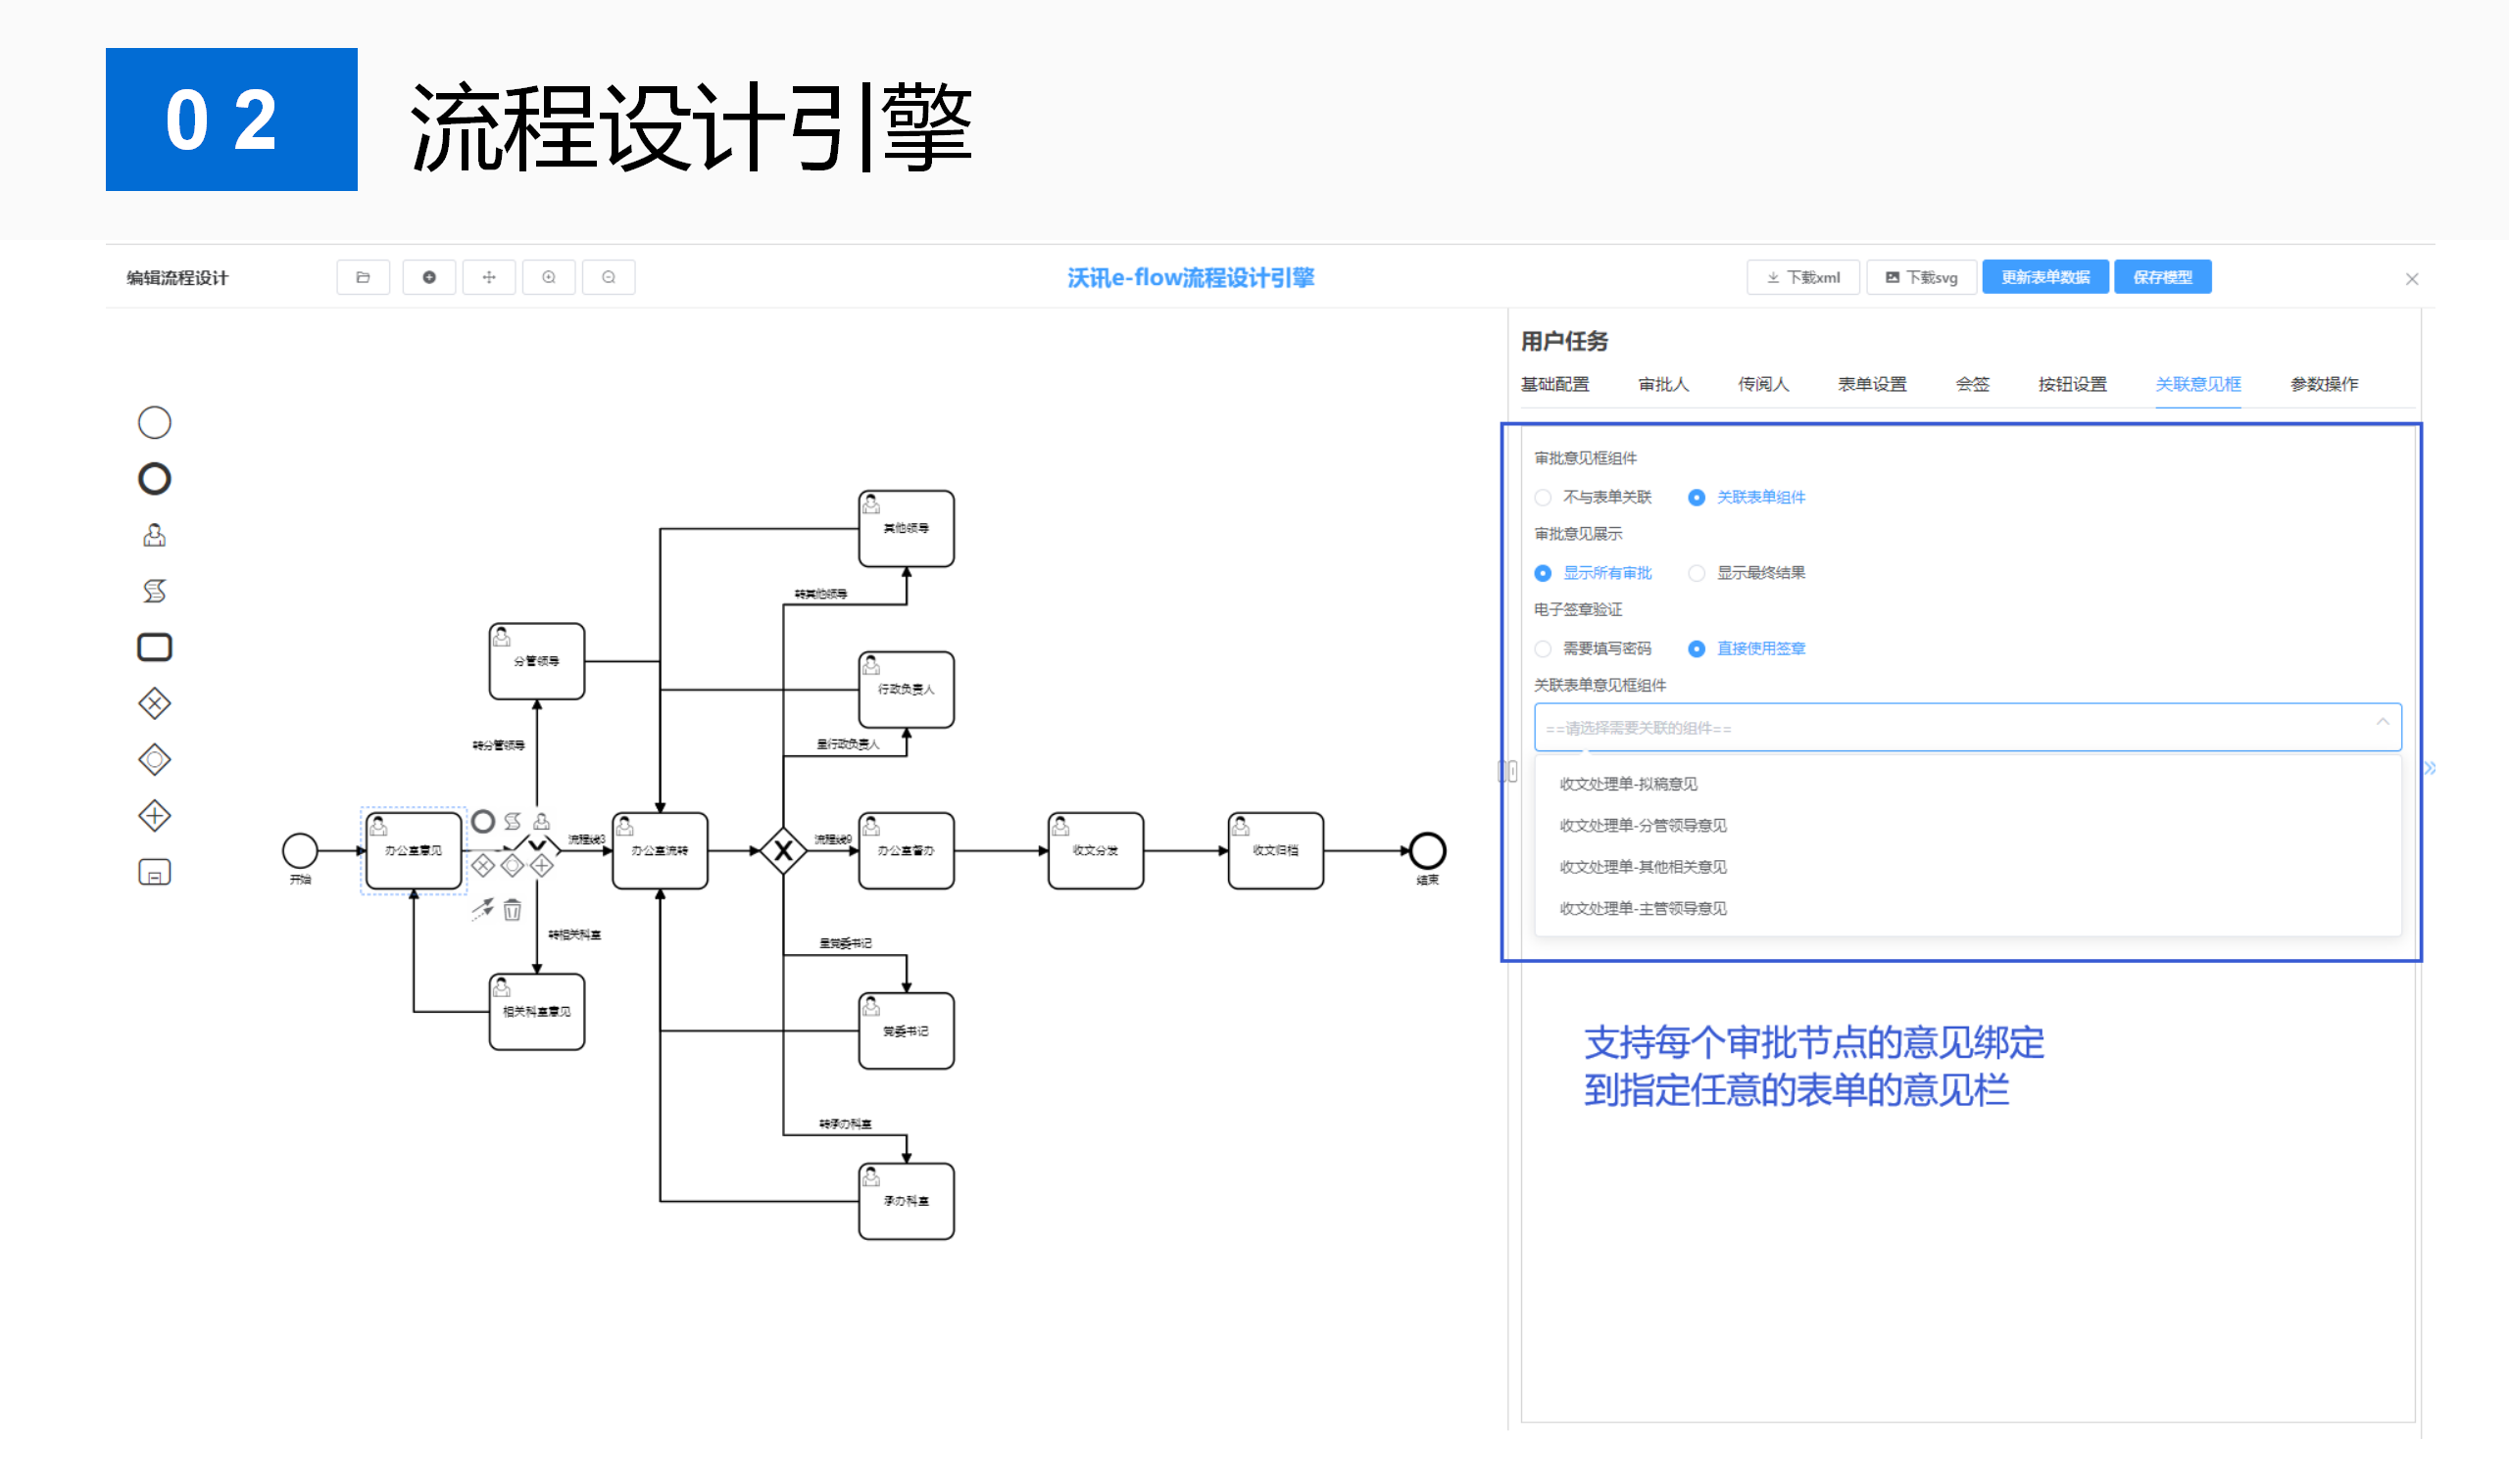Select the end event bold circle tool
This screenshot has height=1484, width=2509.
point(154,479)
